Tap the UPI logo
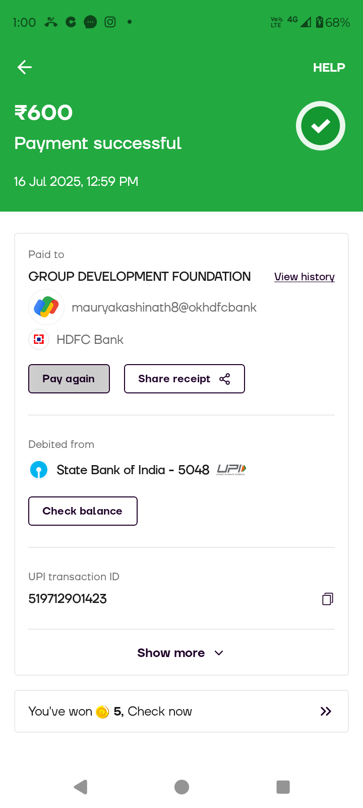 pos(231,470)
